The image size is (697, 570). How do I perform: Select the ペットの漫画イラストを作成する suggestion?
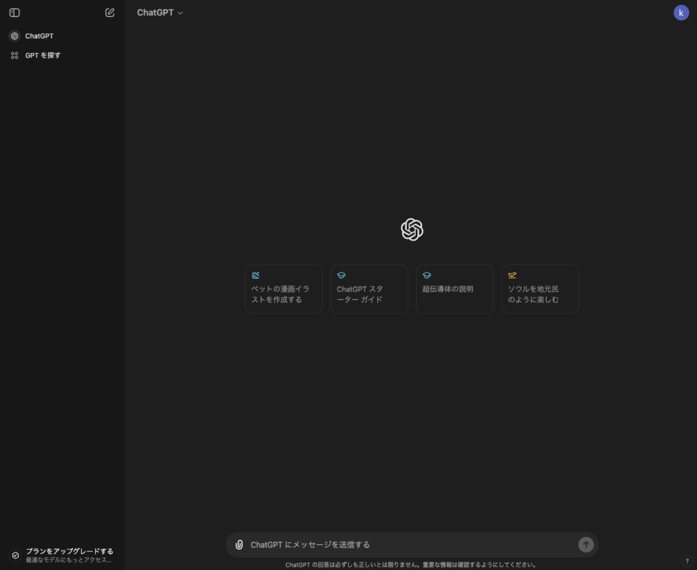(x=284, y=289)
